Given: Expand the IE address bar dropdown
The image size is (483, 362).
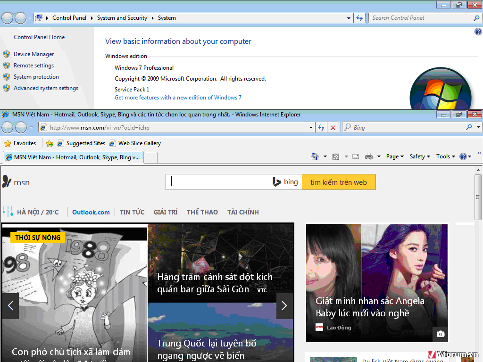Looking at the screenshot, I should (311, 128).
